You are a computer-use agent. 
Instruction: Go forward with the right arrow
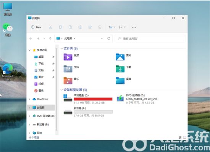click(38, 39)
